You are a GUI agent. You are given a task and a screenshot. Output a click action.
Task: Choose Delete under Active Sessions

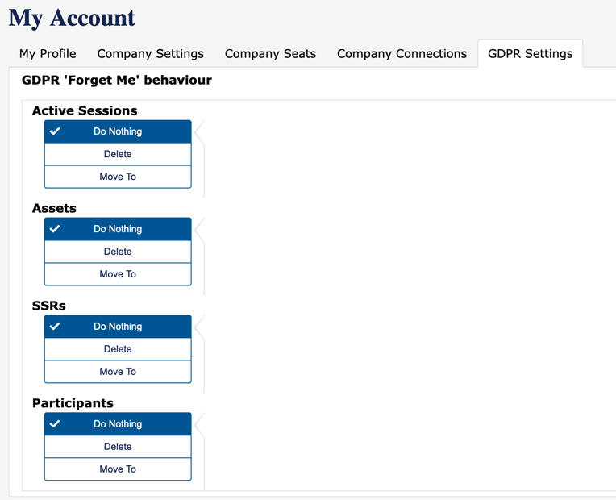point(118,154)
